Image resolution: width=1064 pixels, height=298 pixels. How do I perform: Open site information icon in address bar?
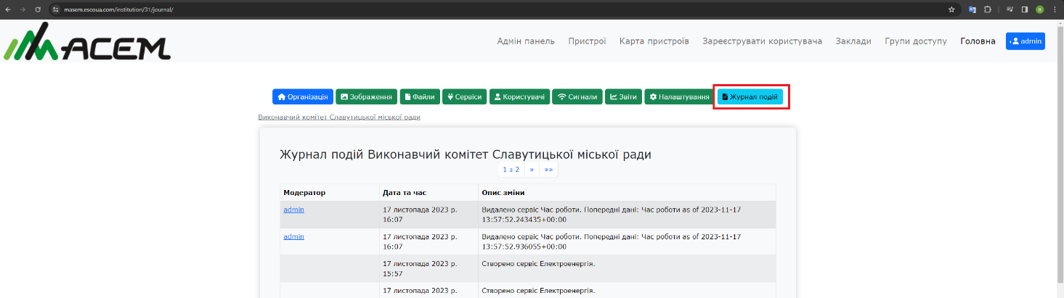point(55,9)
